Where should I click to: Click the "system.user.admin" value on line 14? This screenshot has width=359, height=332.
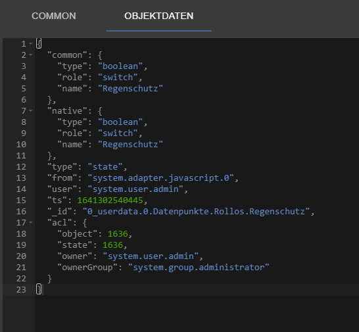(135, 189)
